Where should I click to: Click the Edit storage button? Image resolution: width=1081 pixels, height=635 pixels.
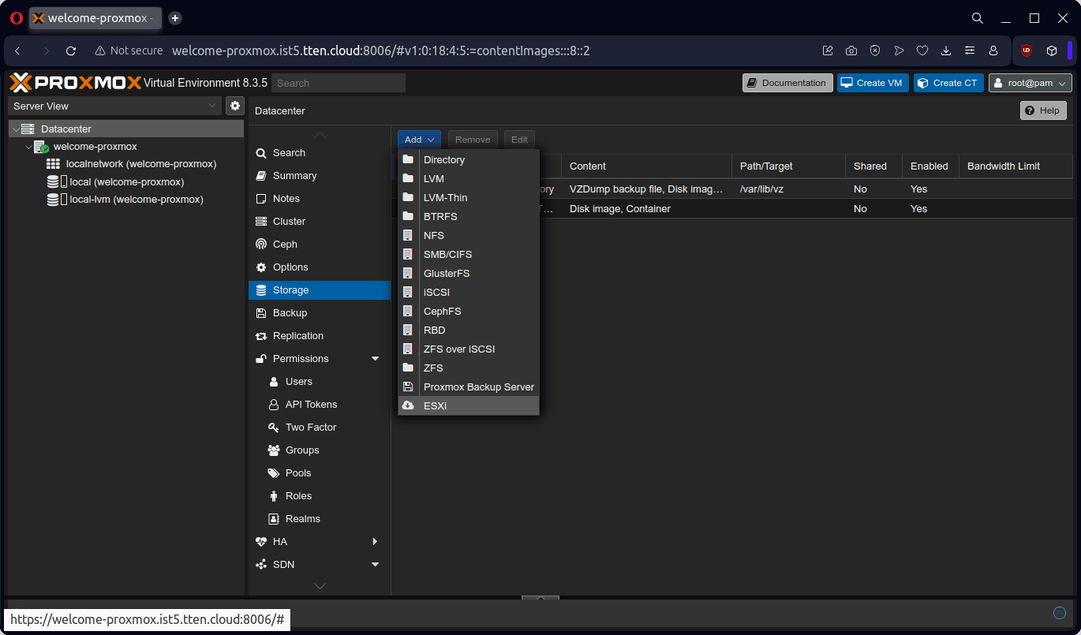click(519, 140)
